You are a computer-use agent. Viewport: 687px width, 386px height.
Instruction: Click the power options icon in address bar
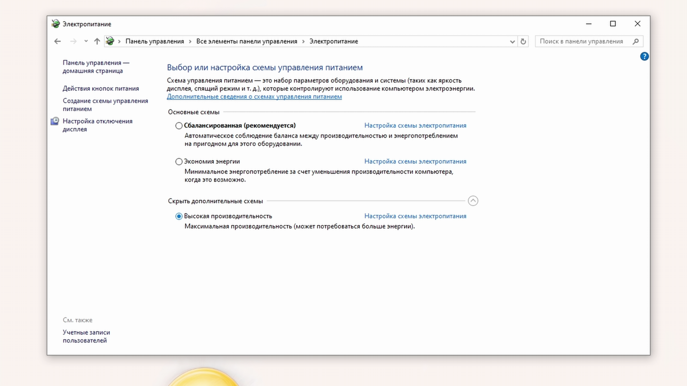tap(110, 41)
